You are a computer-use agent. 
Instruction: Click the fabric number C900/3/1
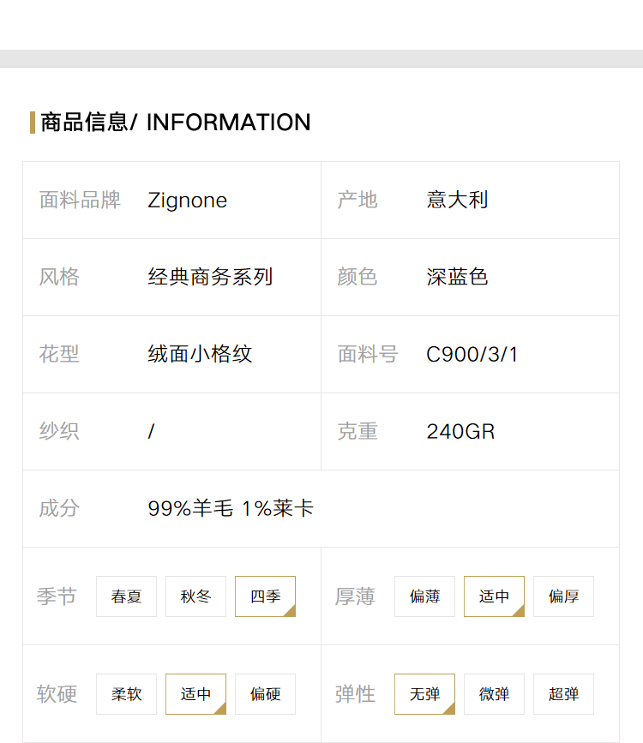pyautogui.click(x=472, y=355)
